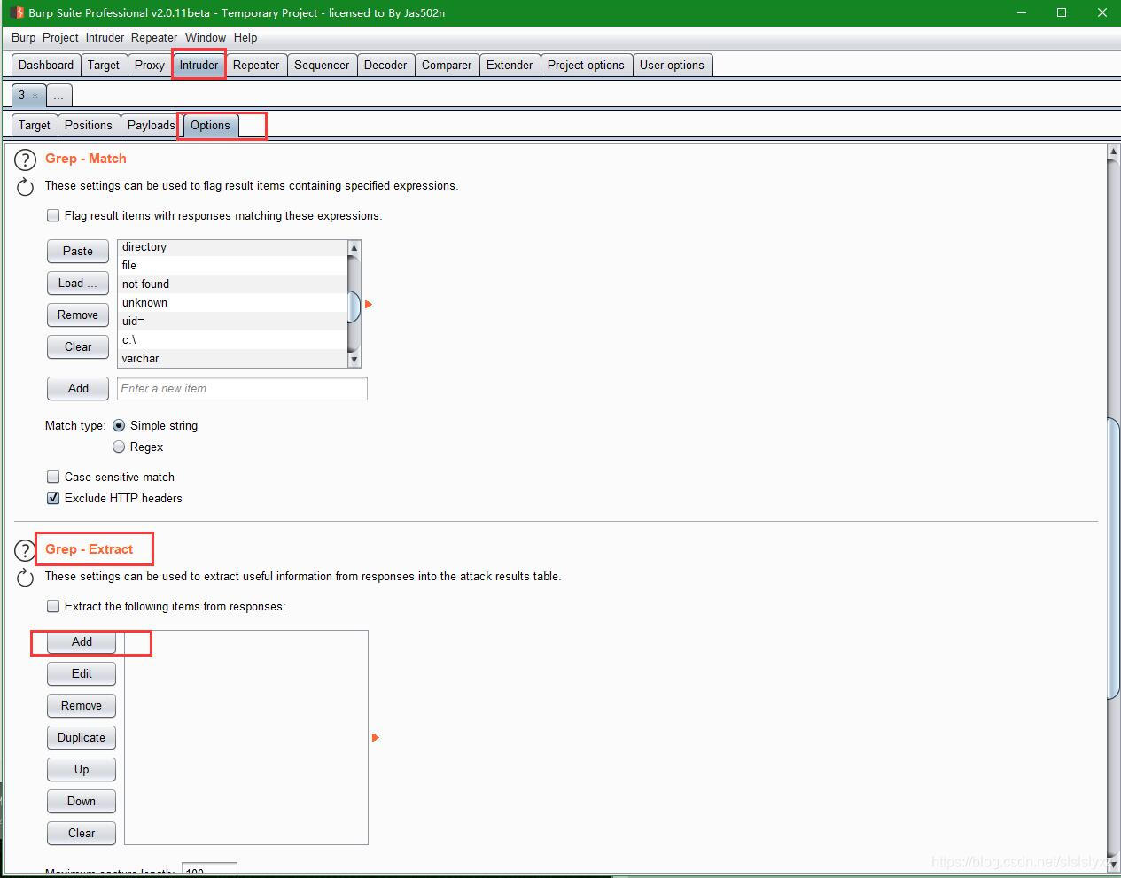Viewport: 1121px width, 878px height.
Task: Click orange arrow beside Grep Match list
Action: (369, 304)
